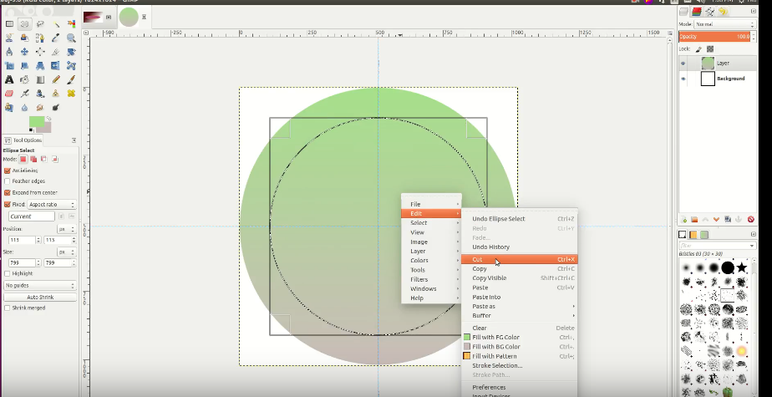Image resolution: width=772 pixels, height=397 pixels.
Task: Select the Paths tool
Action: (x=40, y=38)
